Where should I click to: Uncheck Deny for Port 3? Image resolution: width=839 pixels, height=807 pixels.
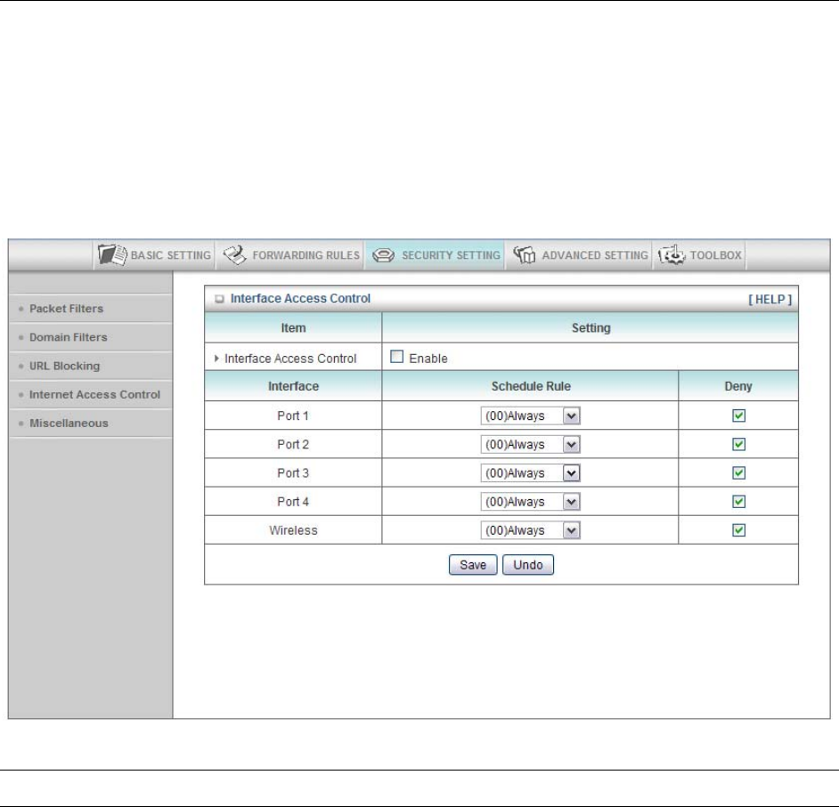[x=737, y=472]
